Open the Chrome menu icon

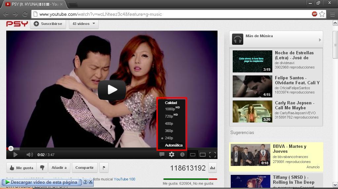333,14
